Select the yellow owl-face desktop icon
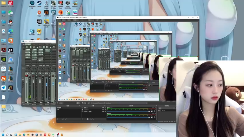This screenshot has height=137, width=244. 39,31
